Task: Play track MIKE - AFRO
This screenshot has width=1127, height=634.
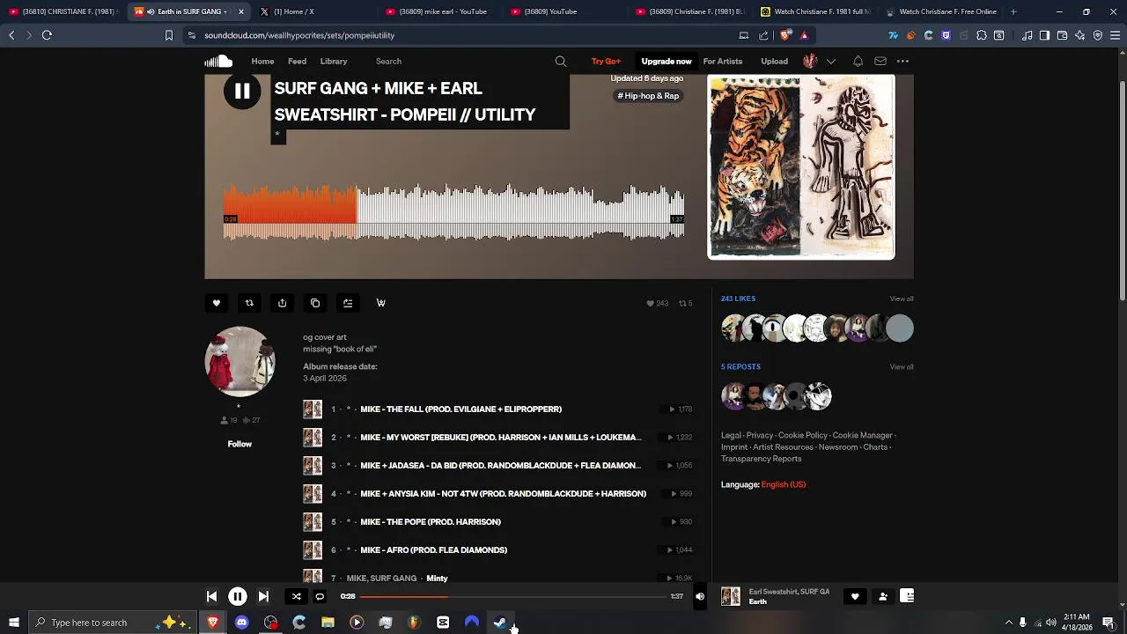Action: click(x=433, y=550)
